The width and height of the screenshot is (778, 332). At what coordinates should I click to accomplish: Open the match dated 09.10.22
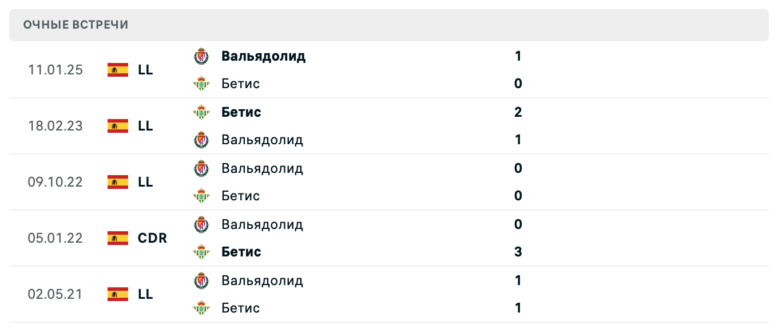click(x=55, y=182)
